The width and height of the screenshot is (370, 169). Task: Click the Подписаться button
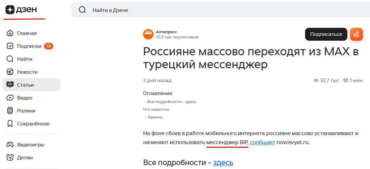pos(326,34)
